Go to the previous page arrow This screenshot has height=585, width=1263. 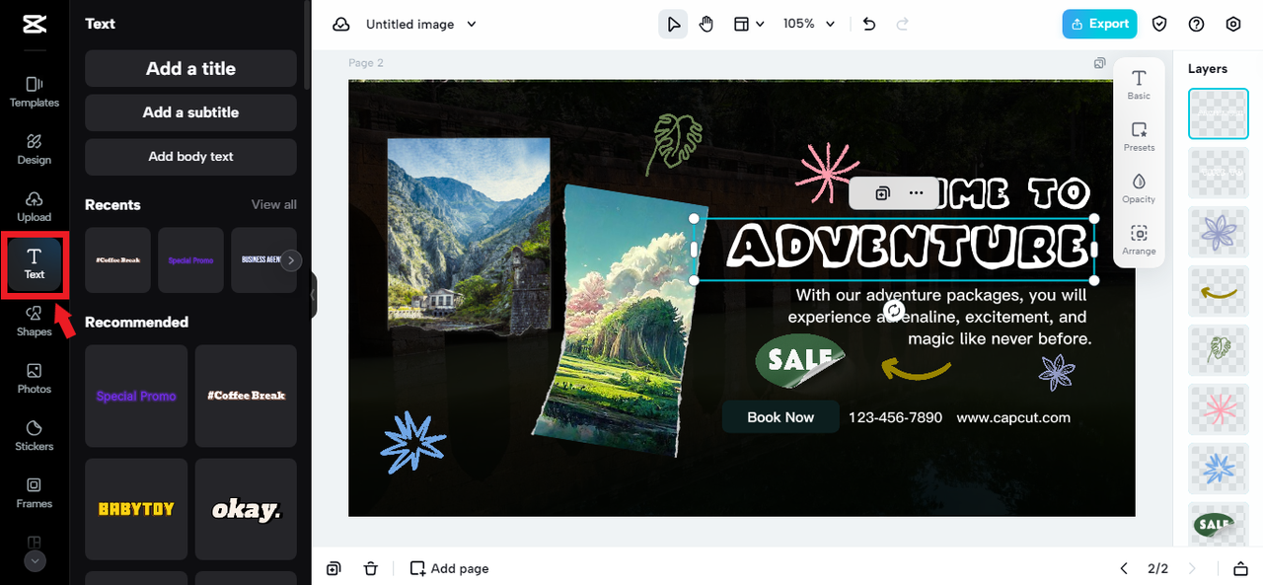point(1123,568)
